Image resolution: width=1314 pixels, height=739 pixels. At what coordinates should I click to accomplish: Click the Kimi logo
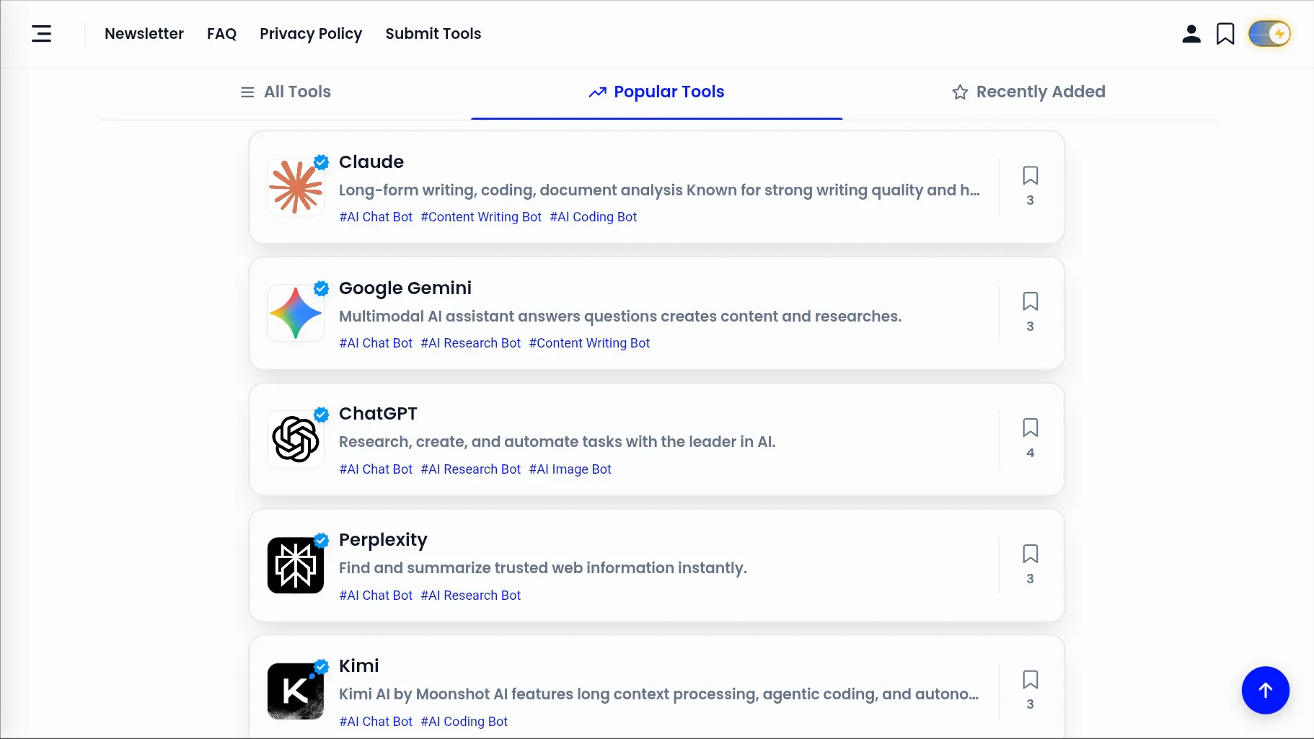[x=296, y=691]
